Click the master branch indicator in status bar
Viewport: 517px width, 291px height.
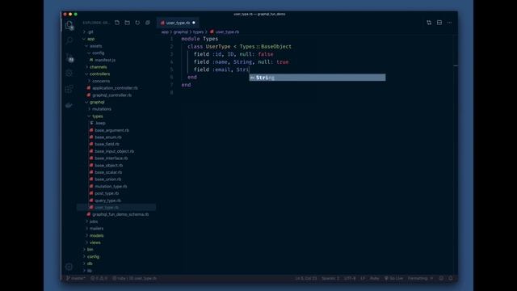[x=76, y=278]
